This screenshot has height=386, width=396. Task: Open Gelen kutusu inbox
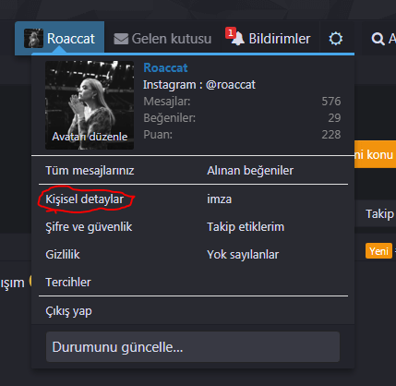point(162,39)
